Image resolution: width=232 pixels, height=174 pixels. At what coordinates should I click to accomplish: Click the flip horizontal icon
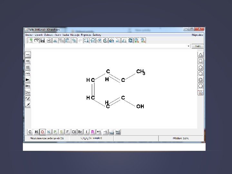coord(118,40)
